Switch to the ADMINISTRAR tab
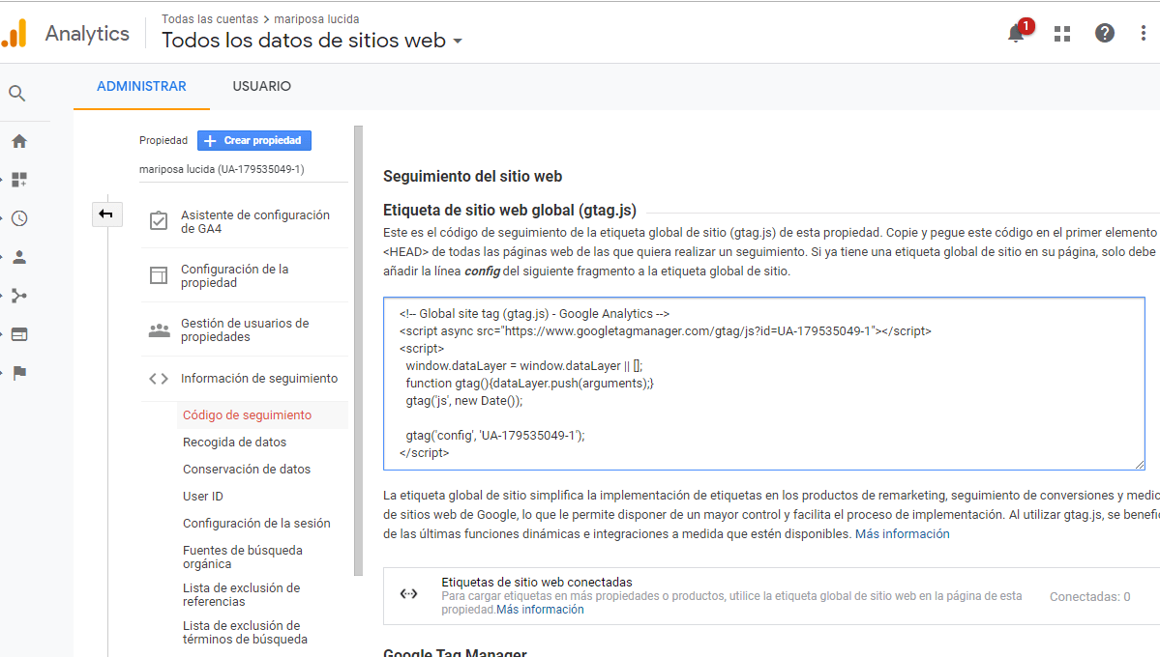The height and width of the screenshot is (657, 1160). (141, 86)
